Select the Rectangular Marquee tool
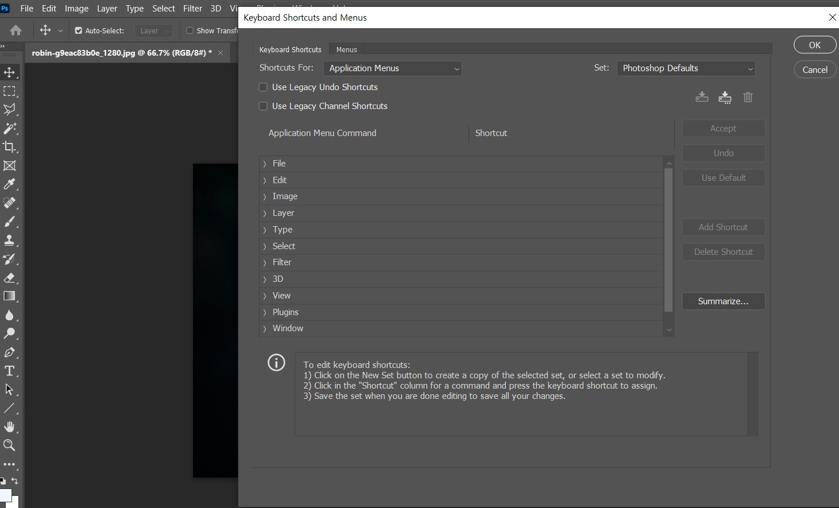Image resolution: width=839 pixels, height=508 pixels. (x=10, y=91)
